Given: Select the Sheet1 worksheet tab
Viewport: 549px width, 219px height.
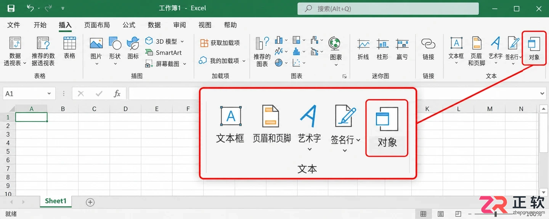Looking at the screenshot, I should [56, 201].
